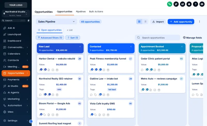Open notes icon on Metro Auto card
This screenshot has height=126, width=207.
click(151, 90)
